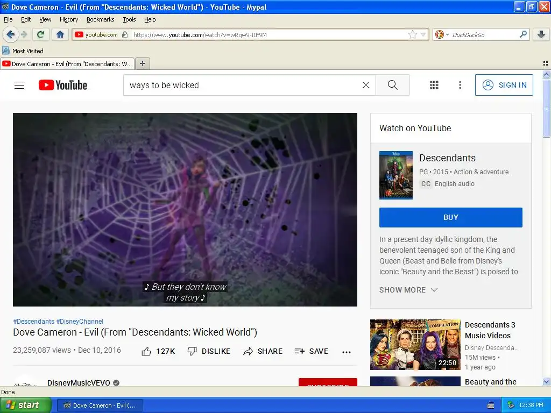This screenshot has width=551, height=413.
Task: Open the #DisneyChannel hashtag link
Action: coord(80,322)
